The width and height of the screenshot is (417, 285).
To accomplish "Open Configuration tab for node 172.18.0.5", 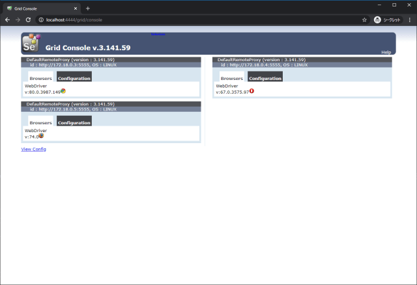I will click(x=74, y=121).
